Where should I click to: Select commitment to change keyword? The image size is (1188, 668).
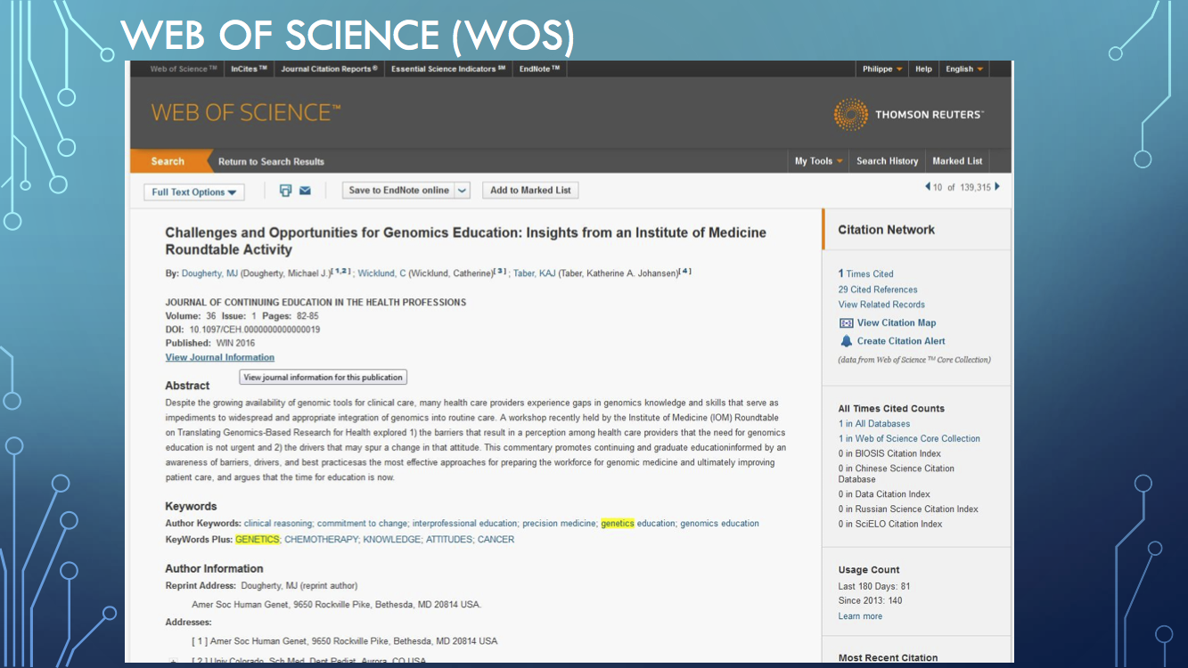[362, 524]
